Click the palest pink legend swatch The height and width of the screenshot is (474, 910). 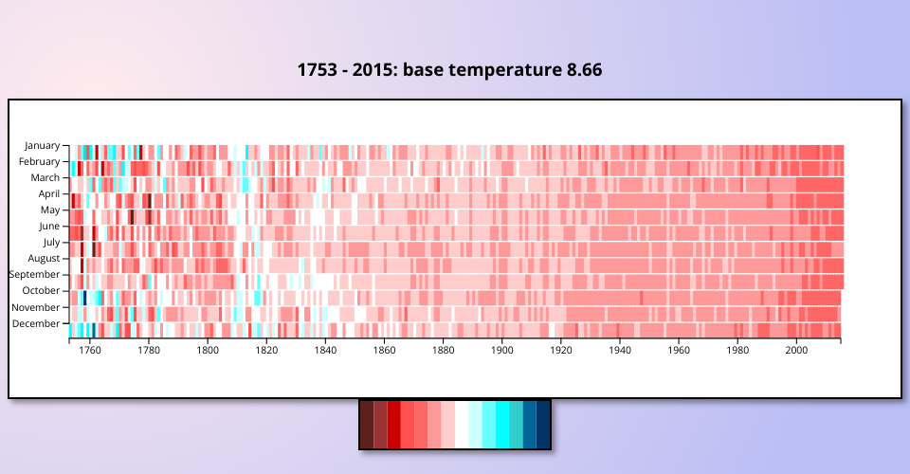448,424
